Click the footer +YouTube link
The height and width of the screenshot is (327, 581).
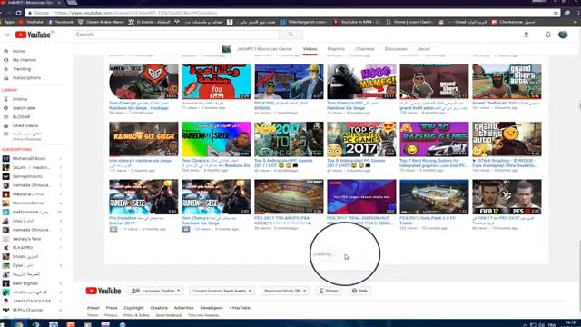(240, 308)
